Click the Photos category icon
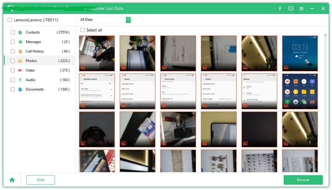 pos(20,61)
